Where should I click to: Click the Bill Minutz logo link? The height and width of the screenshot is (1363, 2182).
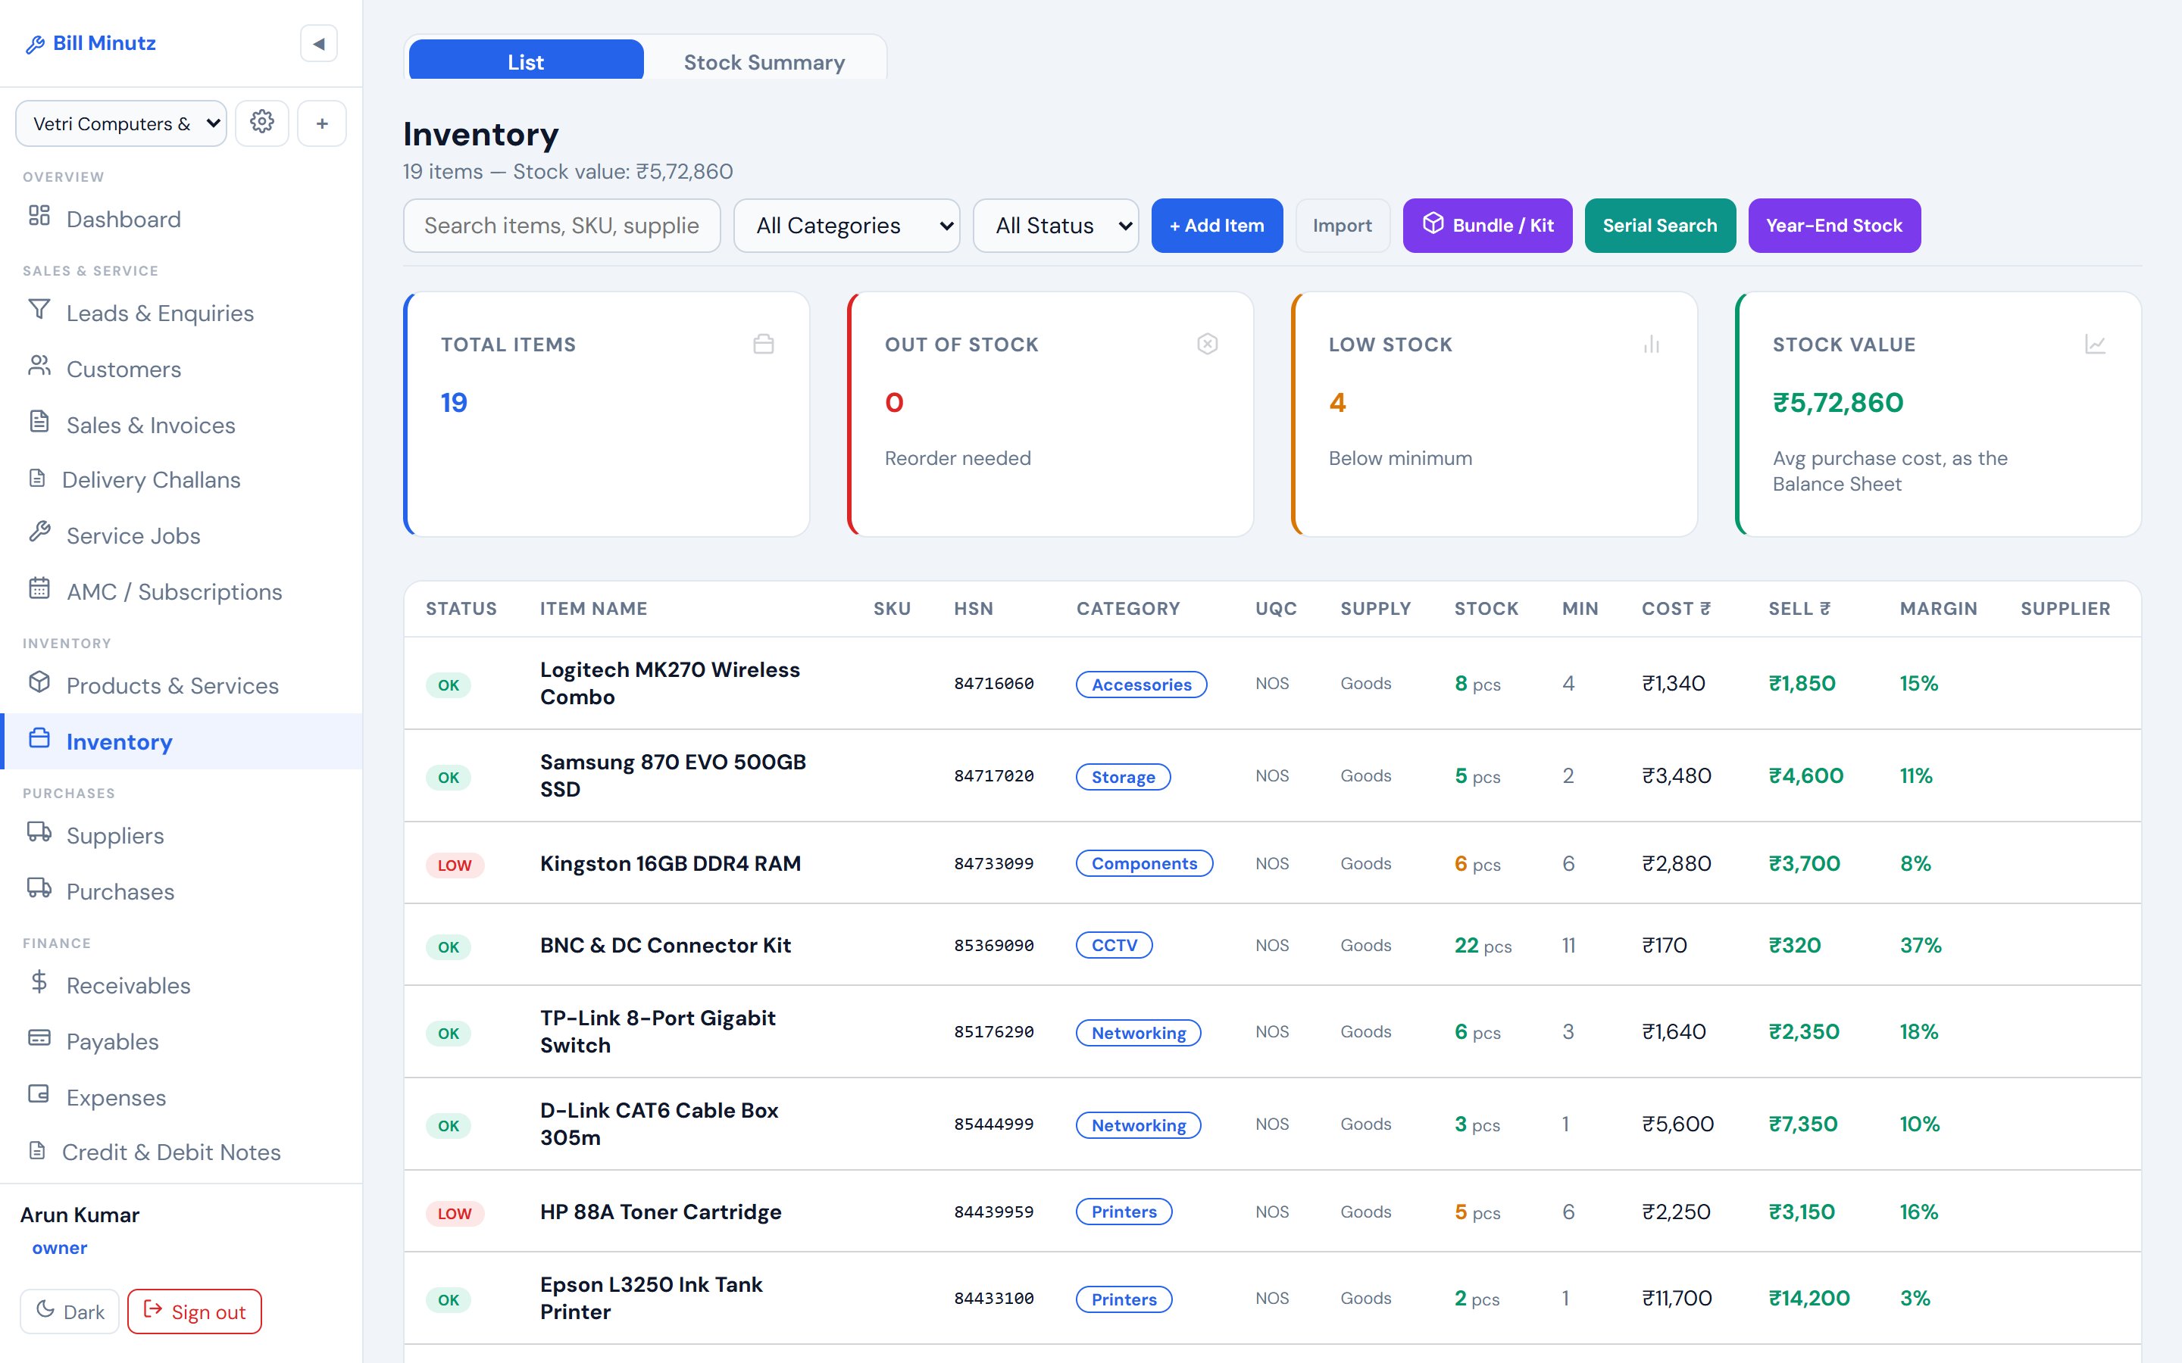(x=91, y=43)
